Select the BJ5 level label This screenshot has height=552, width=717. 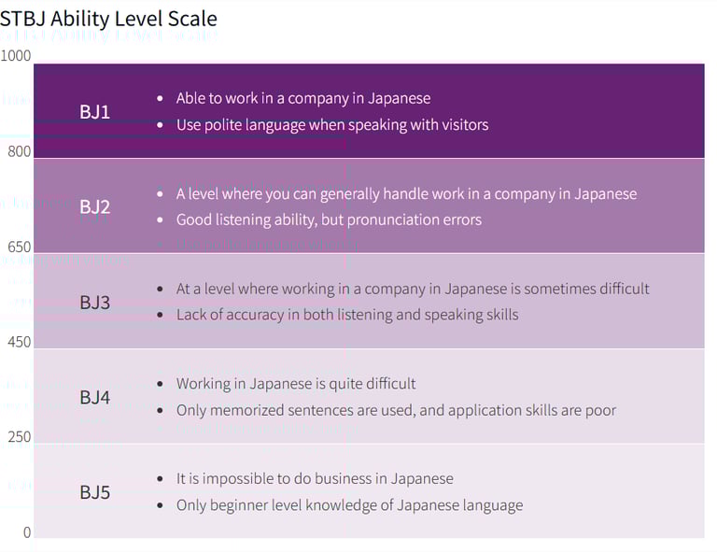coord(94,491)
